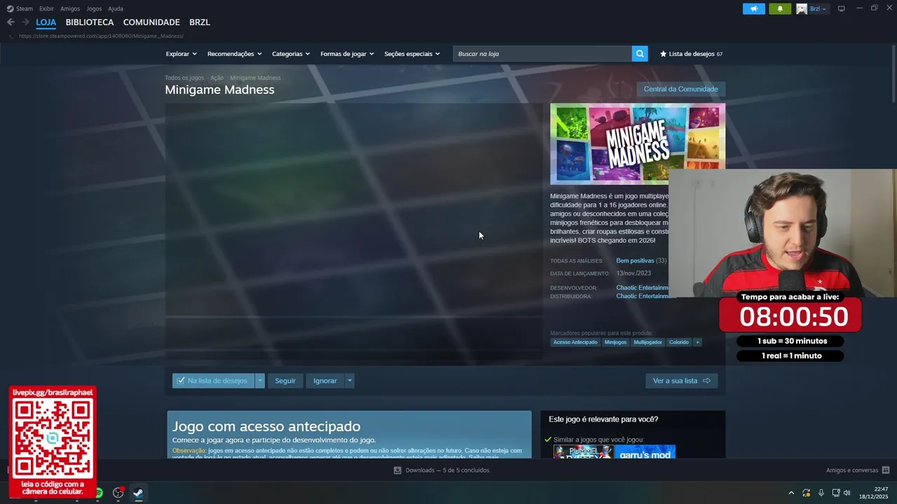Expand the wishlist button dropdown arrow
Viewport: 897px width, 504px height.
260,381
